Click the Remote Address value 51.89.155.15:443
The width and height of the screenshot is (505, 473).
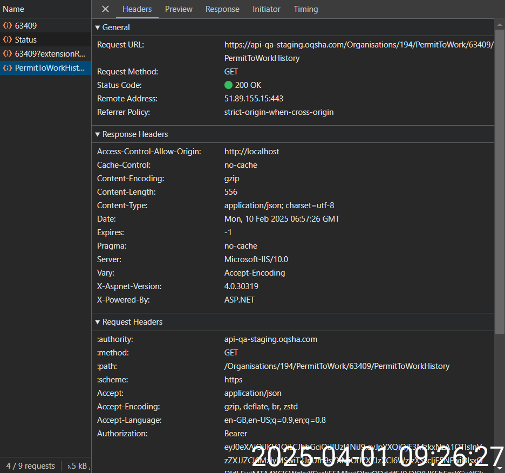[x=254, y=99]
